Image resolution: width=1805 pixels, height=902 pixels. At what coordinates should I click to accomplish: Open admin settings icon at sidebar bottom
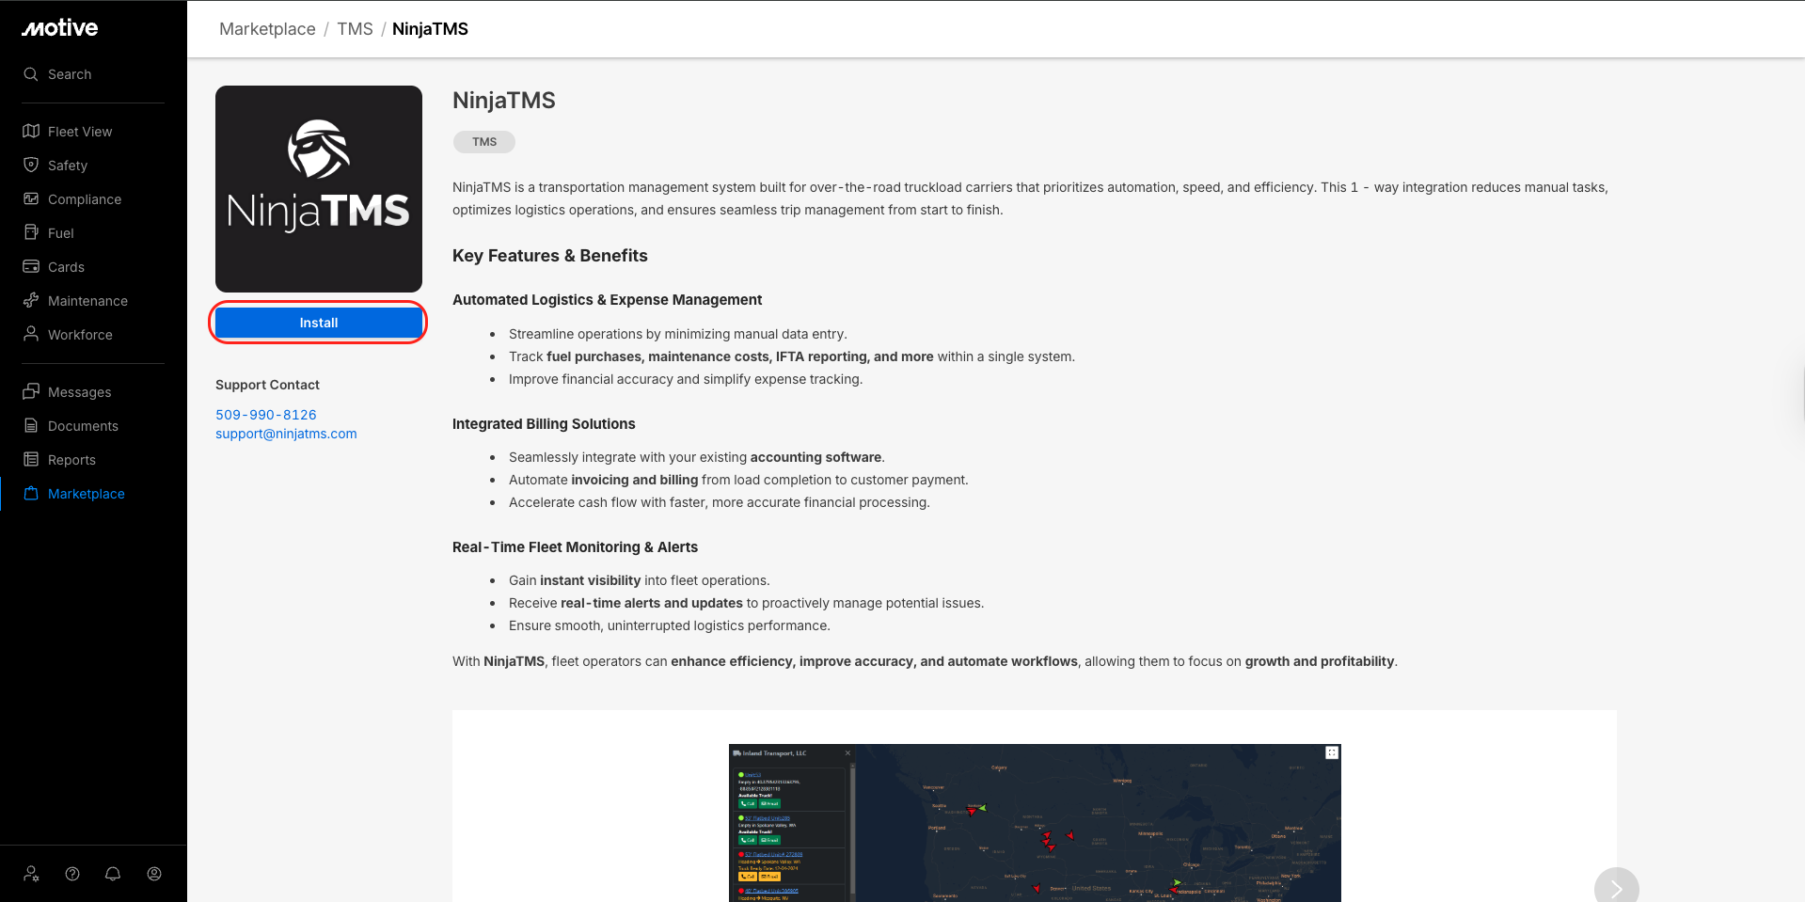click(31, 874)
